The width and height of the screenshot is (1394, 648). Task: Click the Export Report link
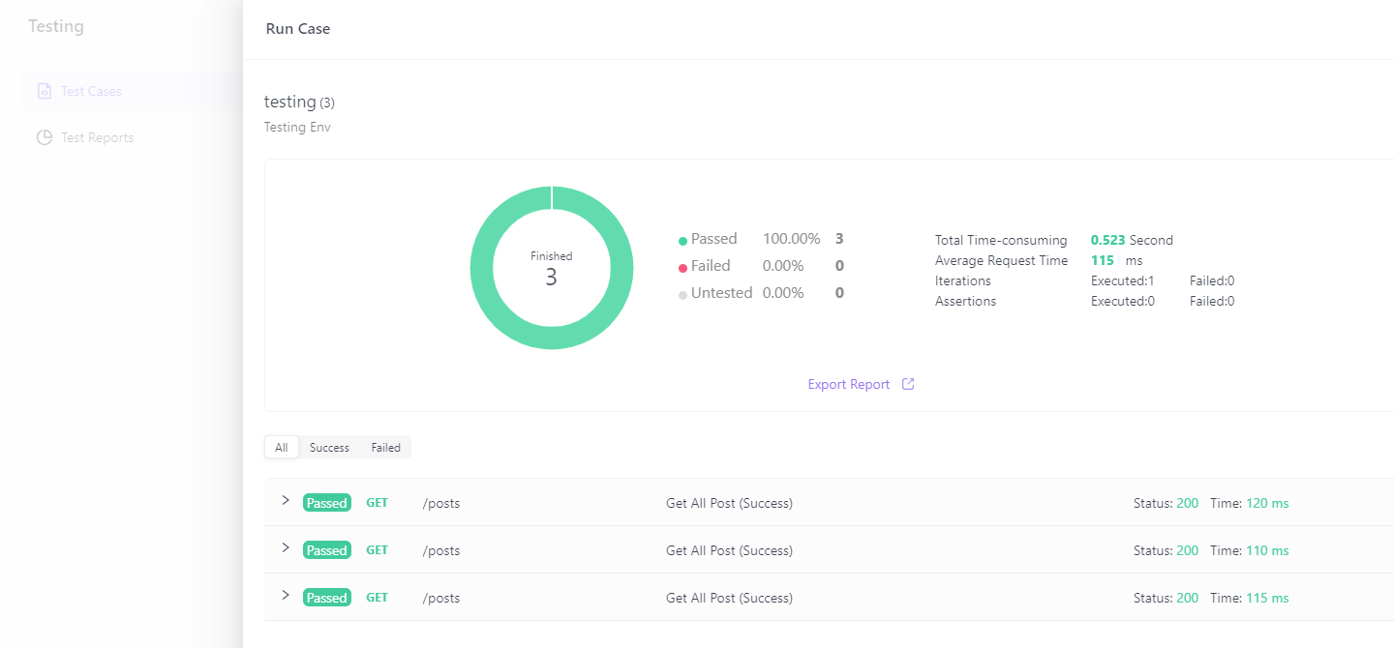pyautogui.click(x=848, y=384)
